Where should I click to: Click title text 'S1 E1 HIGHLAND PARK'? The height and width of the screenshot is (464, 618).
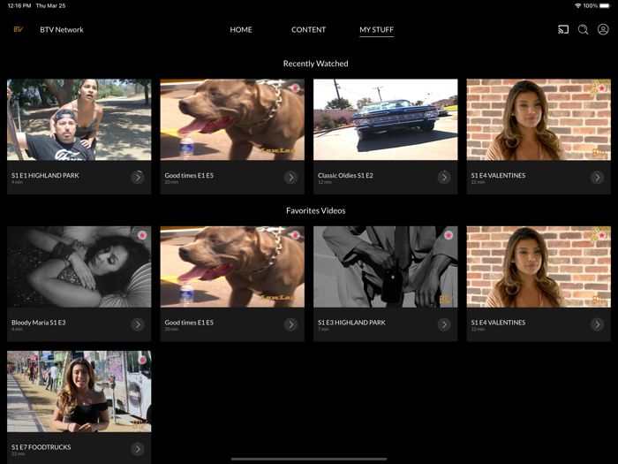[45, 175]
